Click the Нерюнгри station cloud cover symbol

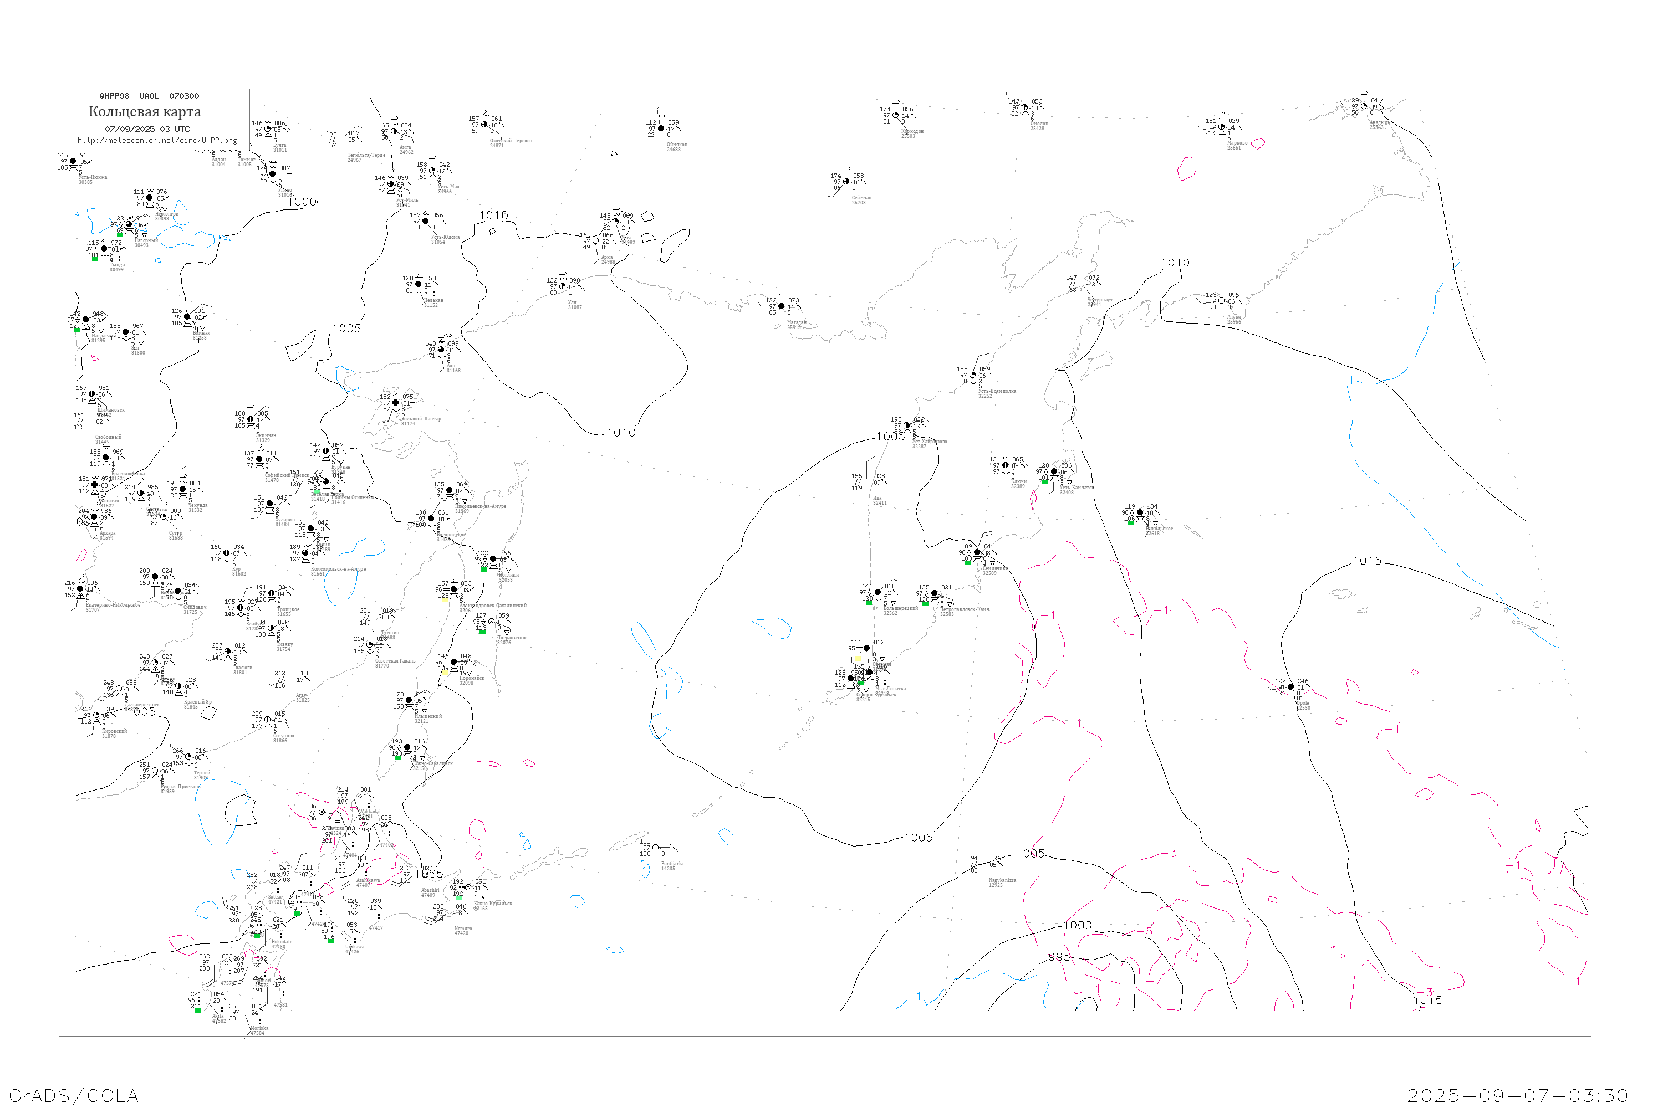pyautogui.click(x=149, y=198)
